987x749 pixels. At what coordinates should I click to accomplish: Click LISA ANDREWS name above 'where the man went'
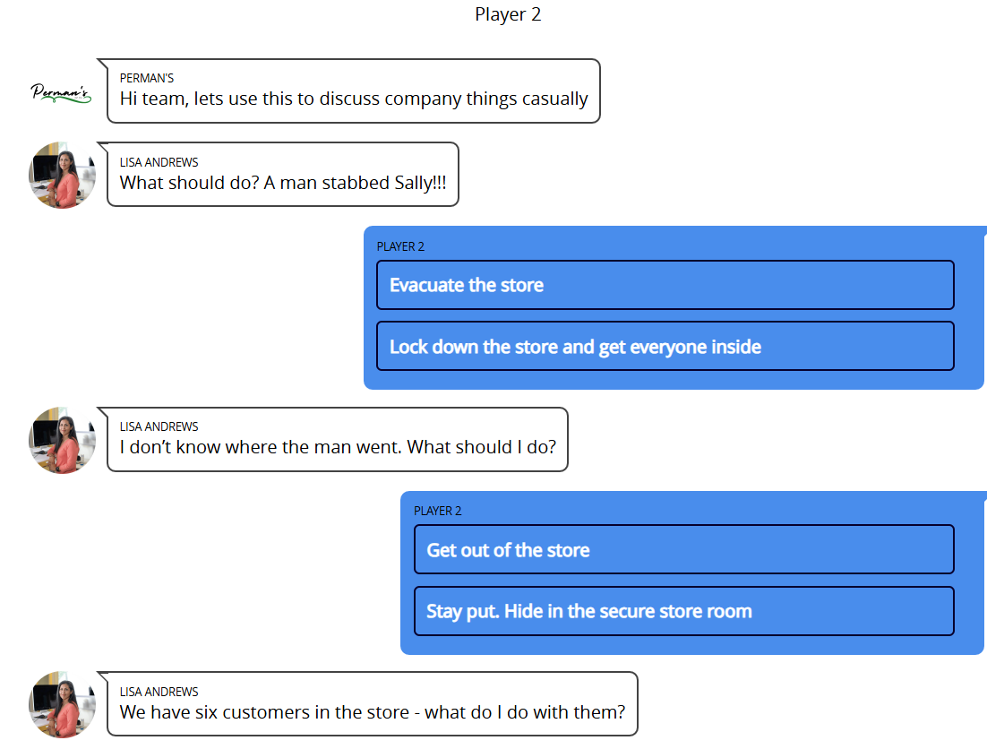tap(159, 426)
